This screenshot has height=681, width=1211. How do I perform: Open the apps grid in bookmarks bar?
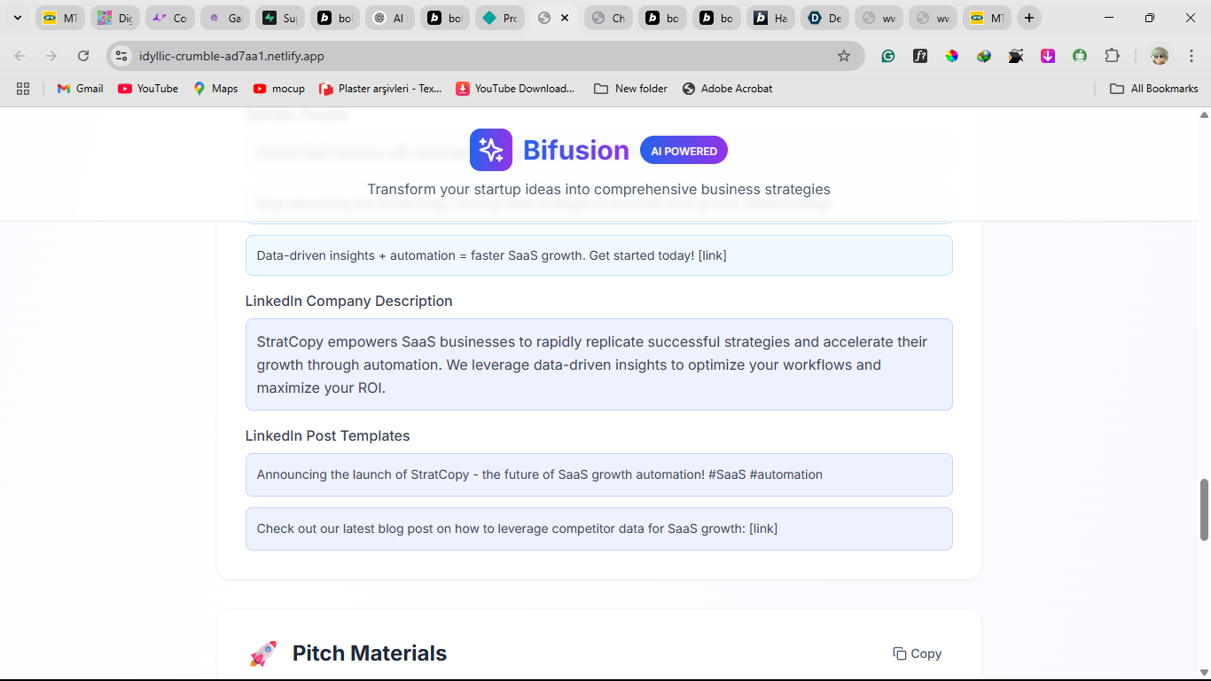click(x=23, y=89)
